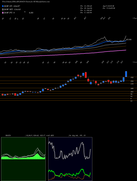The height and width of the screenshot is (181, 137).
Task: Open the ADX indicator chart panel
Action: point(70,159)
